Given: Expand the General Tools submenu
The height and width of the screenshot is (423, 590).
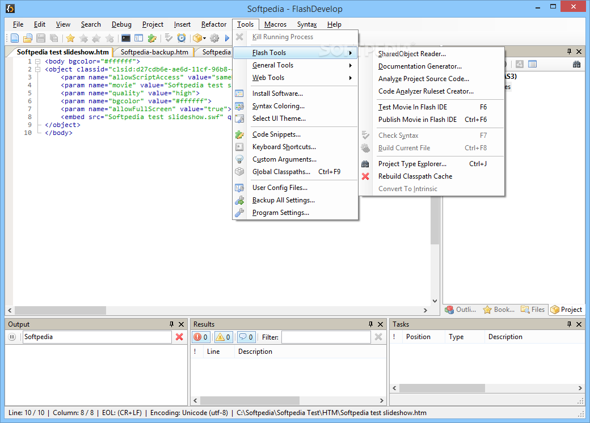Looking at the screenshot, I should point(296,65).
